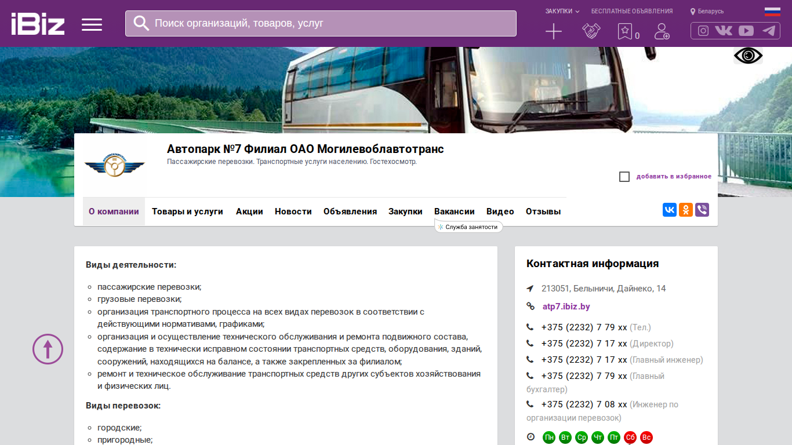Click the Вт weekday indicator
This screenshot has width=792, height=445.
click(x=565, y=437)
